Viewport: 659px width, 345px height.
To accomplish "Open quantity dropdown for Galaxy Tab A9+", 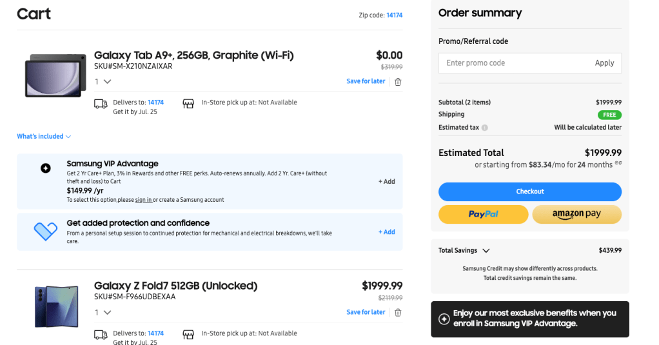I will click(x=103, y=82).
